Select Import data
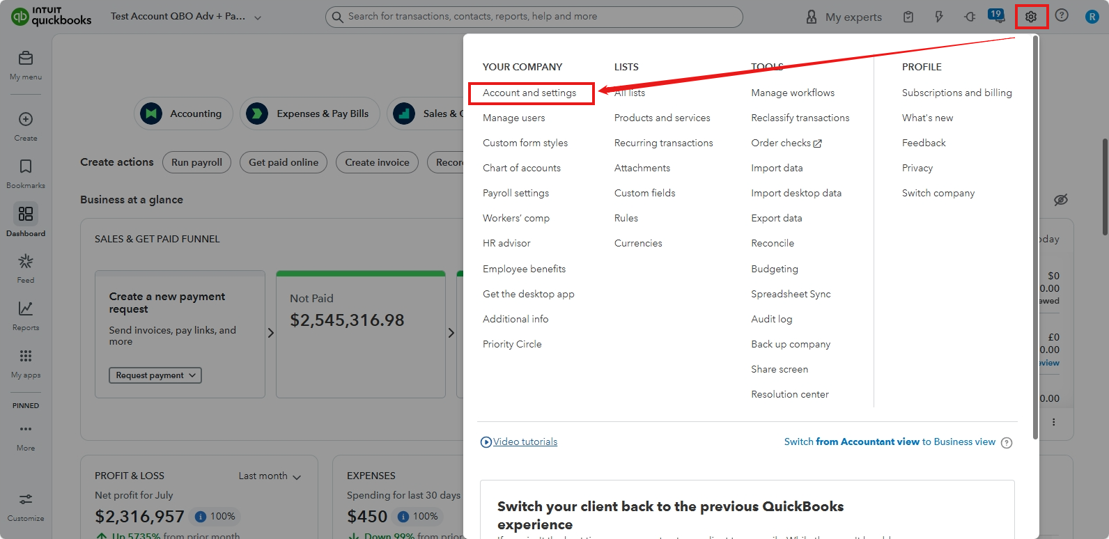The image size is (1109, 539). click(777, 168)
